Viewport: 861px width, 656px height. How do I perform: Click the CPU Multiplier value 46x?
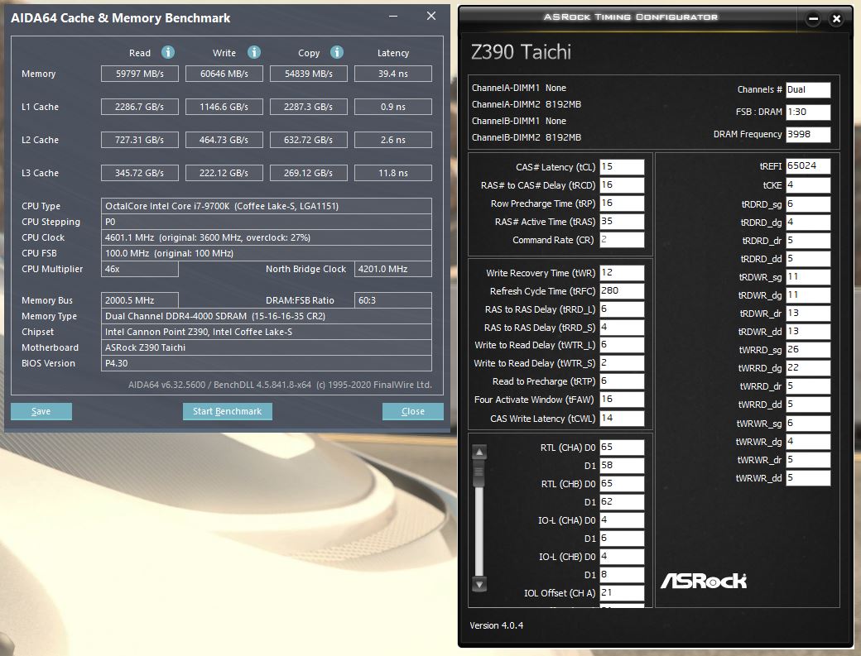[139, 269]
